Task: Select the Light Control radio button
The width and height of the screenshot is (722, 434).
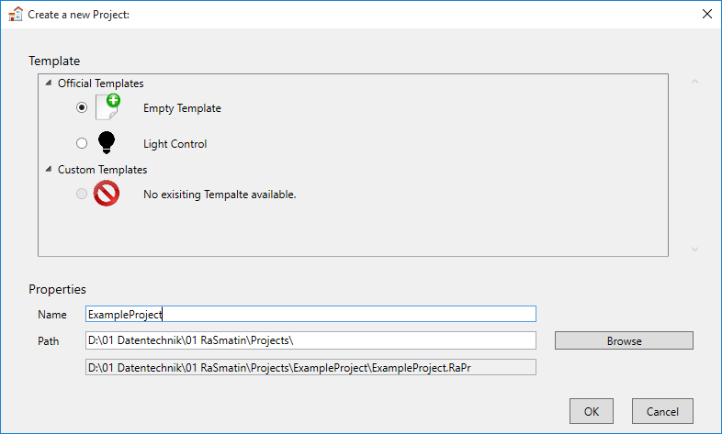Action: pos(82,143)
